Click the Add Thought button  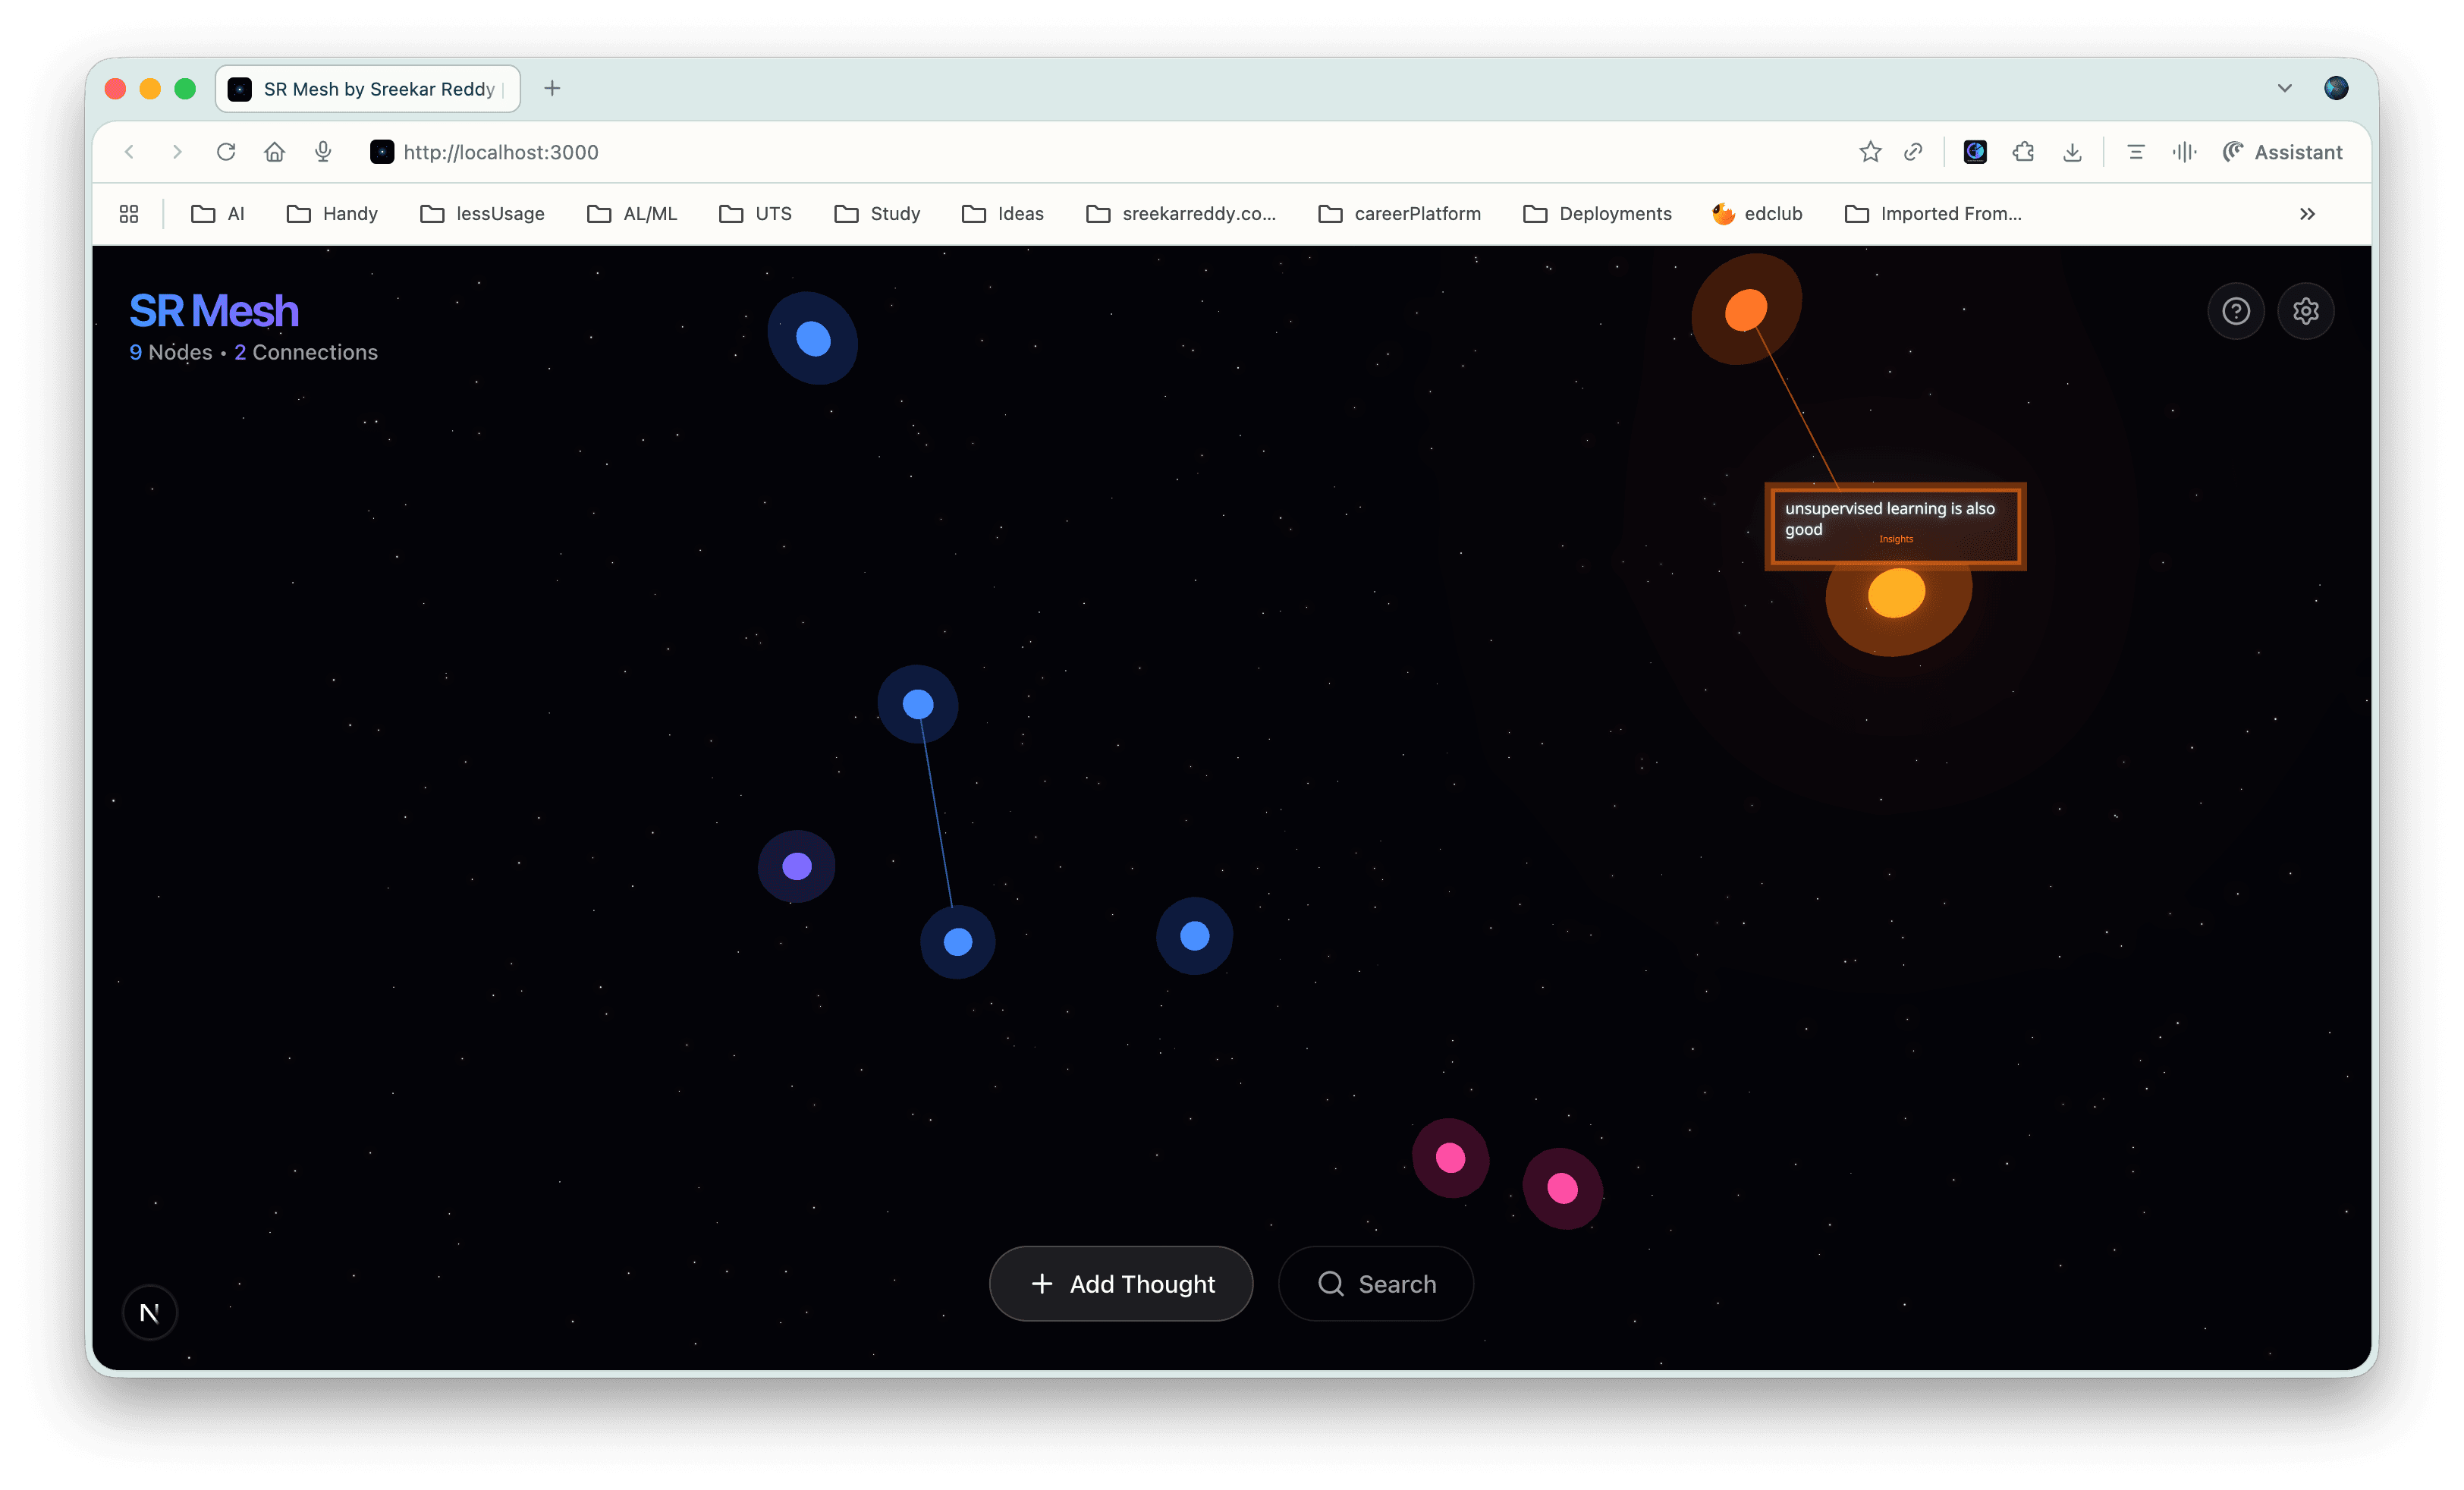click(1120, 1283)
